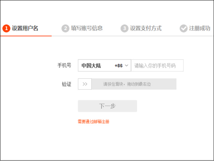This screenshot has width=214, height=161.
Task: Focus the 请输入你的手机号码 phone input field
Action: click(x=157, y=65)
